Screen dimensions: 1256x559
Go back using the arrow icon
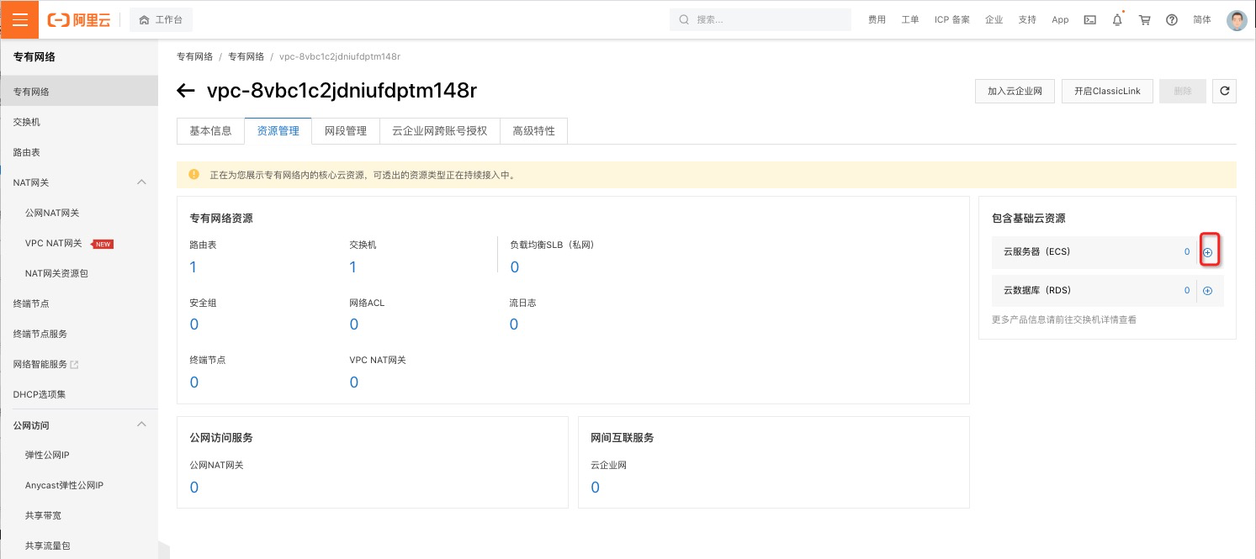(186, 91)
